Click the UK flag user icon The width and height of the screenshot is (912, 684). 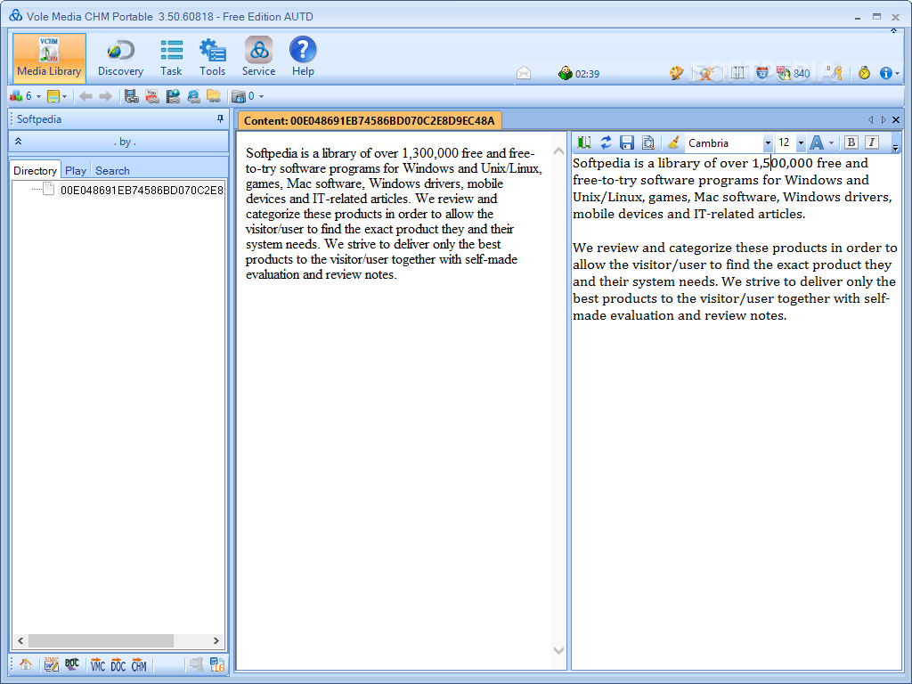pyautogui.click(x=783, y=73)
